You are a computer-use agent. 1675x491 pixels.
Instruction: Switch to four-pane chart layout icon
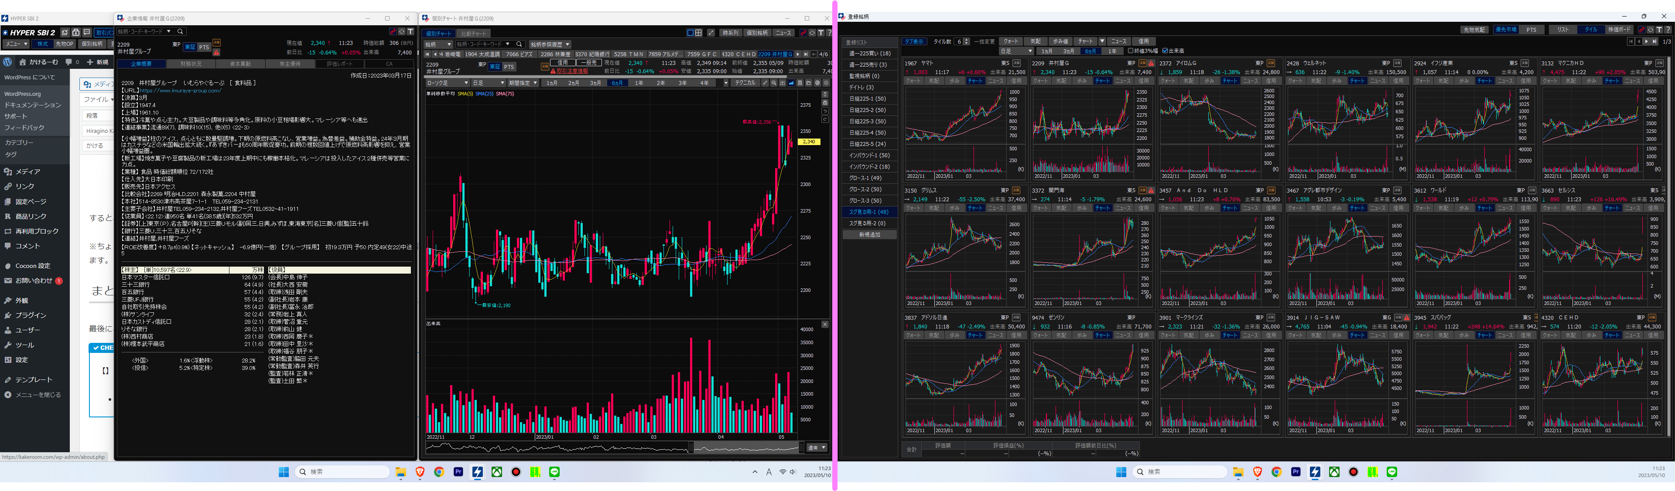pos(698,33)
